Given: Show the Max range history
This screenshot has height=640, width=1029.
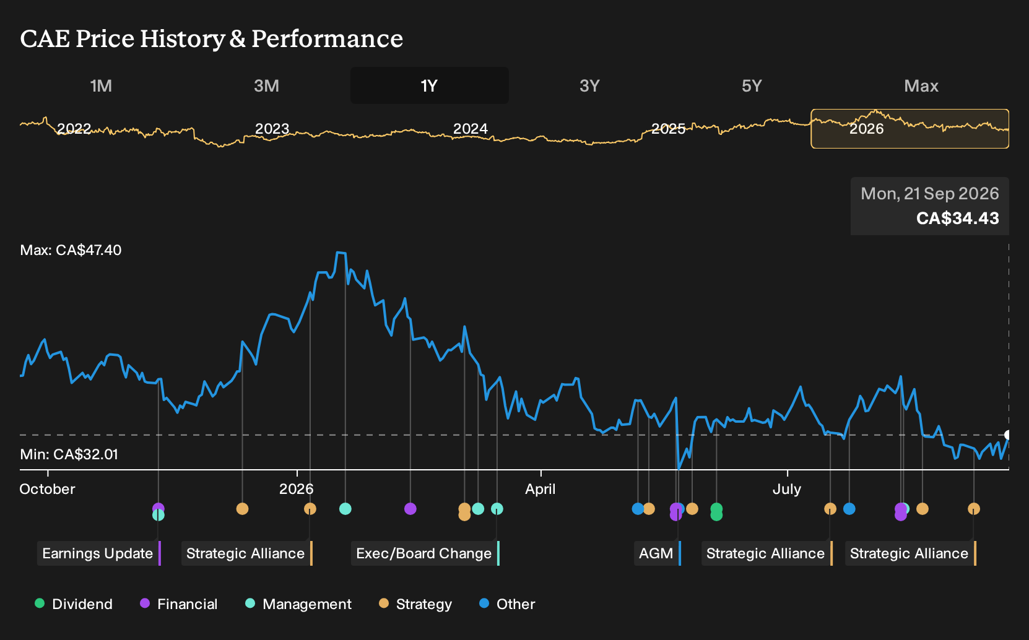Looking at the screenshot, I should pyautogui.click(x=921, y=85).
